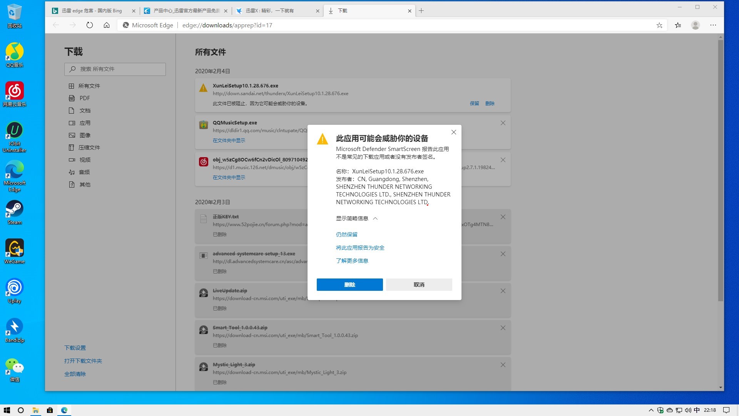Open 了解更多信息 learn more link
The width and height of the screenshot is (739, 416).
352,261
